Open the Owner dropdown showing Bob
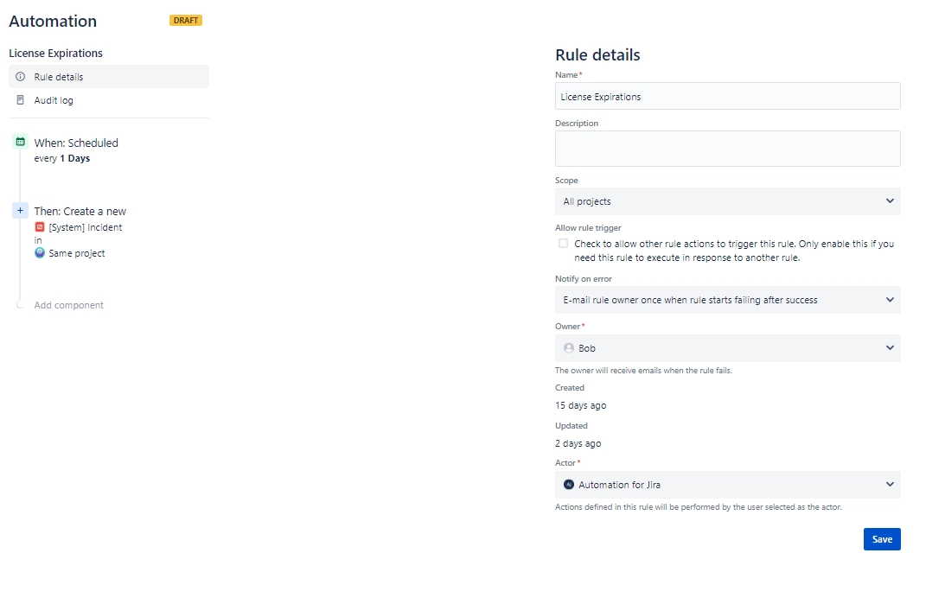This screenshot has width=945, height=604. tap(727, 348)
